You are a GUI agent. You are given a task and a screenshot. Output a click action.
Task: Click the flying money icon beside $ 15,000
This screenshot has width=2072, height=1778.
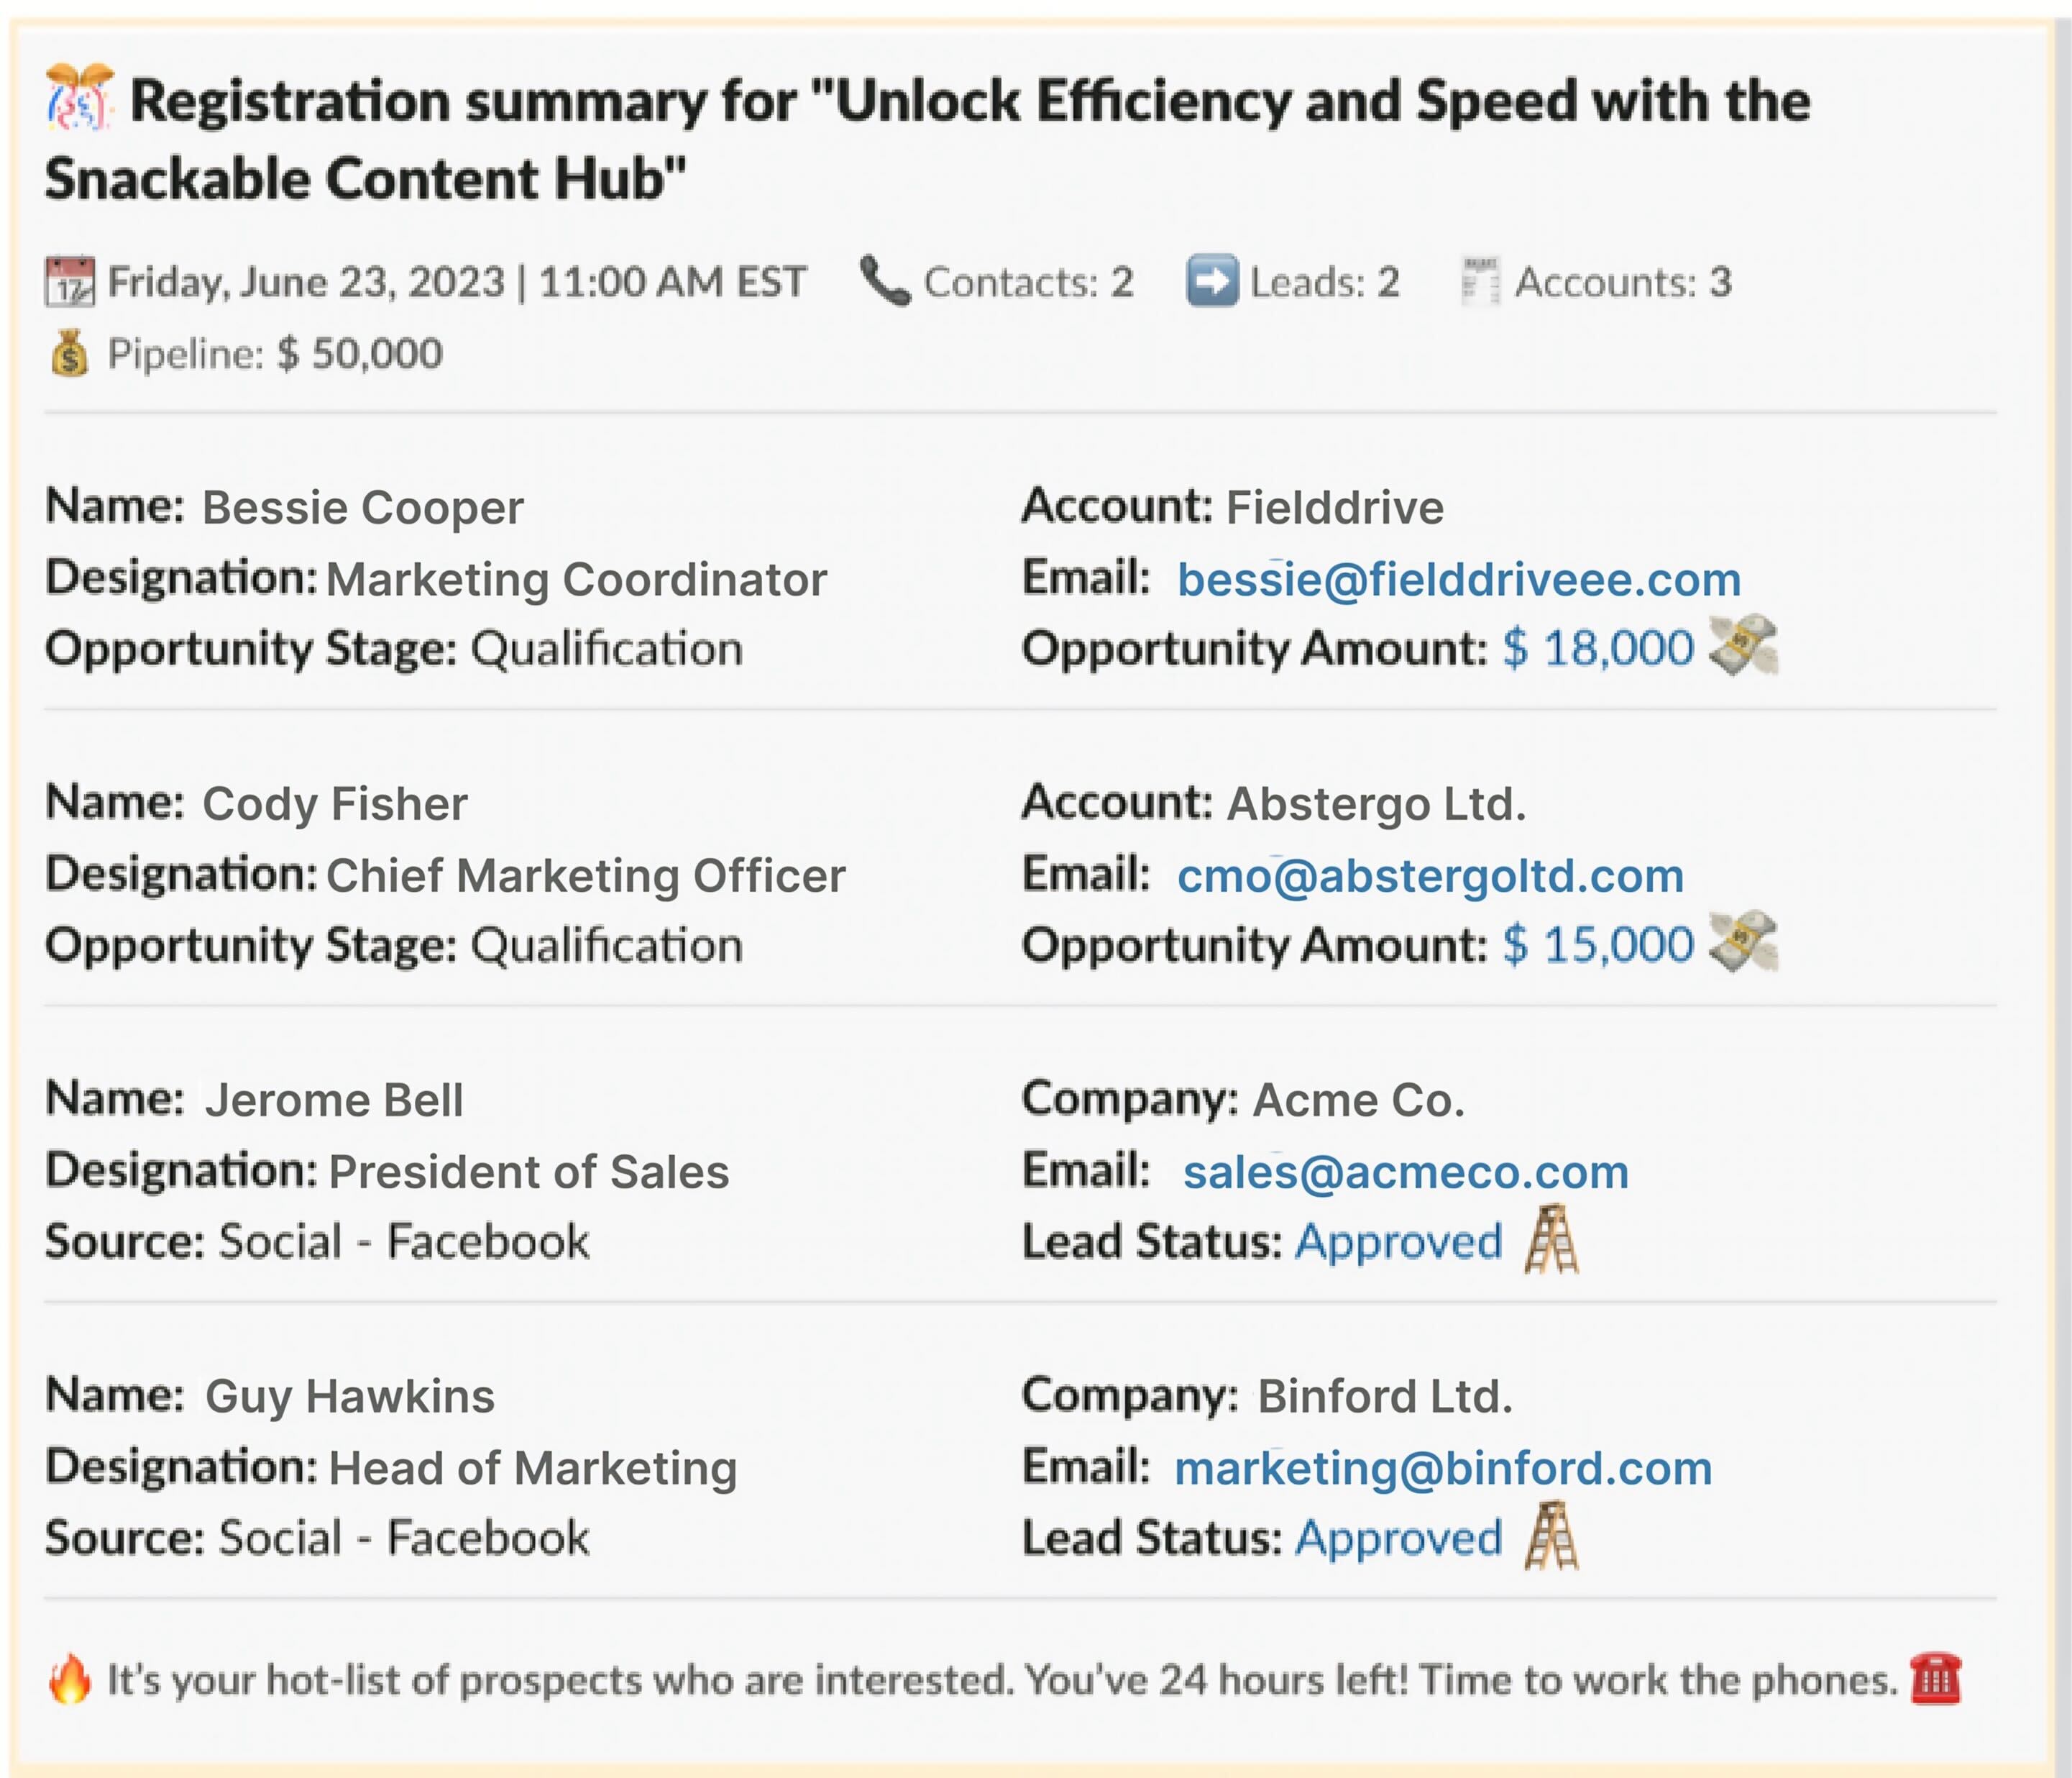tap(1743, 942)
